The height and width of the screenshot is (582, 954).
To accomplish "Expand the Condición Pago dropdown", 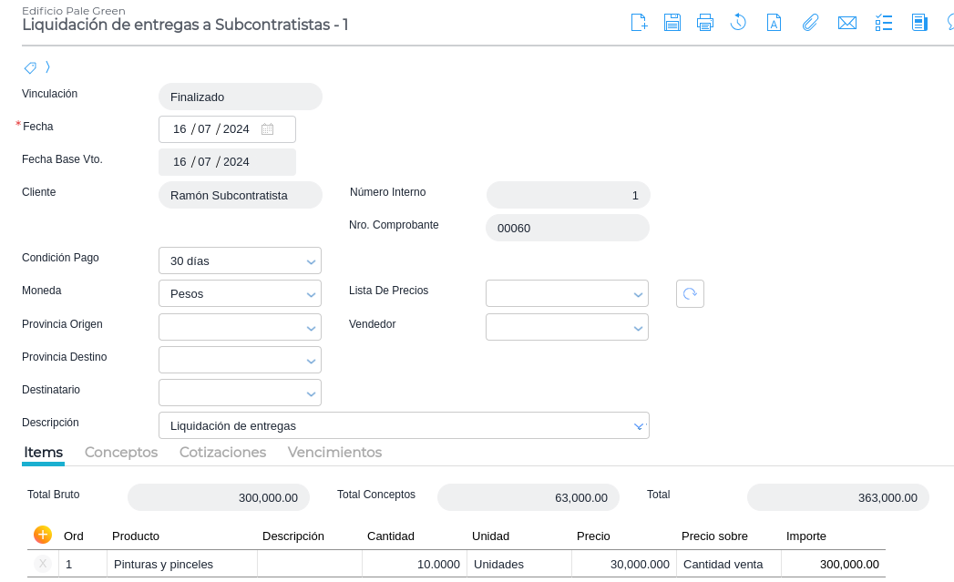I will pyautogui.click(x=311, y=261).
